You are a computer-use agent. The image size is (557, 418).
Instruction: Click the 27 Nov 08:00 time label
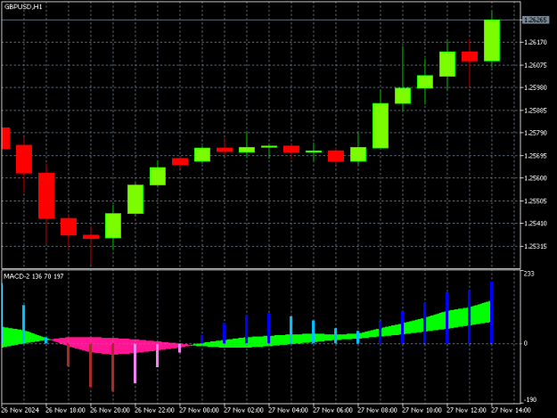coord(377,410)
